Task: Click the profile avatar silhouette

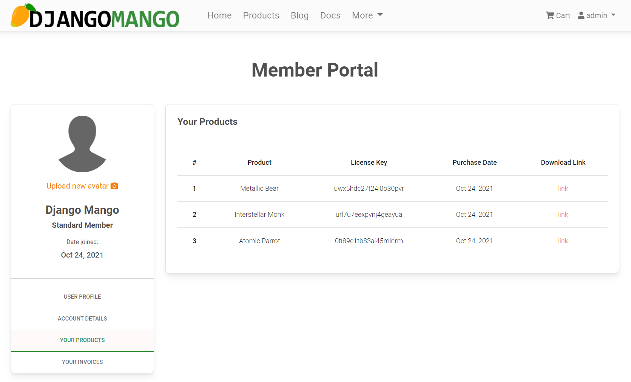Action: point(82,144)
